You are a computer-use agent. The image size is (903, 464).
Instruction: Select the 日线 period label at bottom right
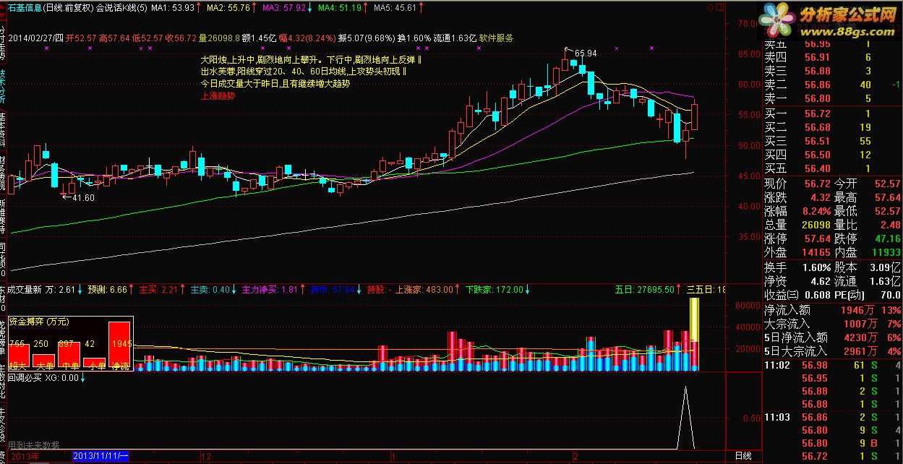tap(743, 456)
